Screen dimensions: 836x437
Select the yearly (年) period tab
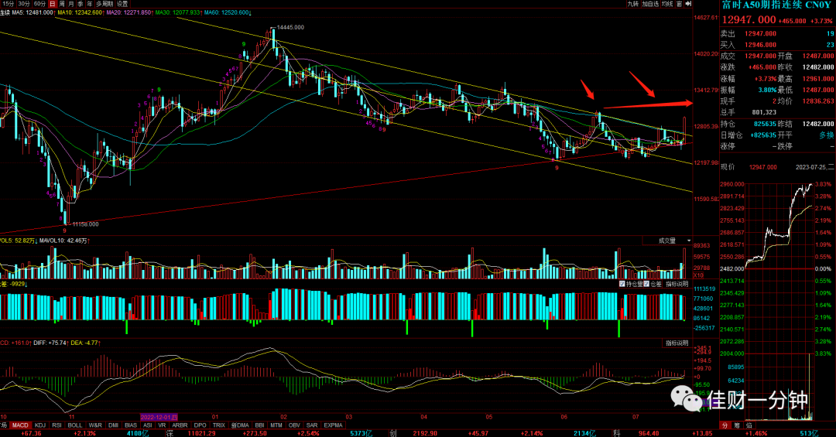90,4
